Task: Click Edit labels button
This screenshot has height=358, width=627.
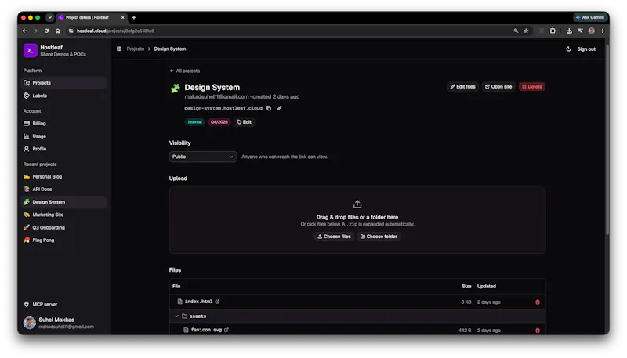Action: click(244, 122)
